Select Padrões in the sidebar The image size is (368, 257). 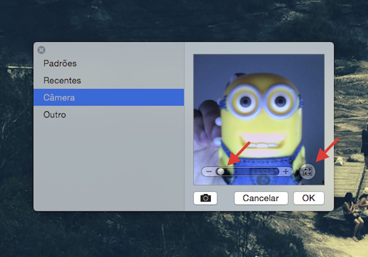60,63
